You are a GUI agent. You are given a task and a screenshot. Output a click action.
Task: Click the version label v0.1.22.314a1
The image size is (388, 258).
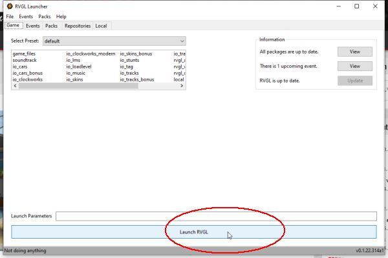tap(370, 250)
